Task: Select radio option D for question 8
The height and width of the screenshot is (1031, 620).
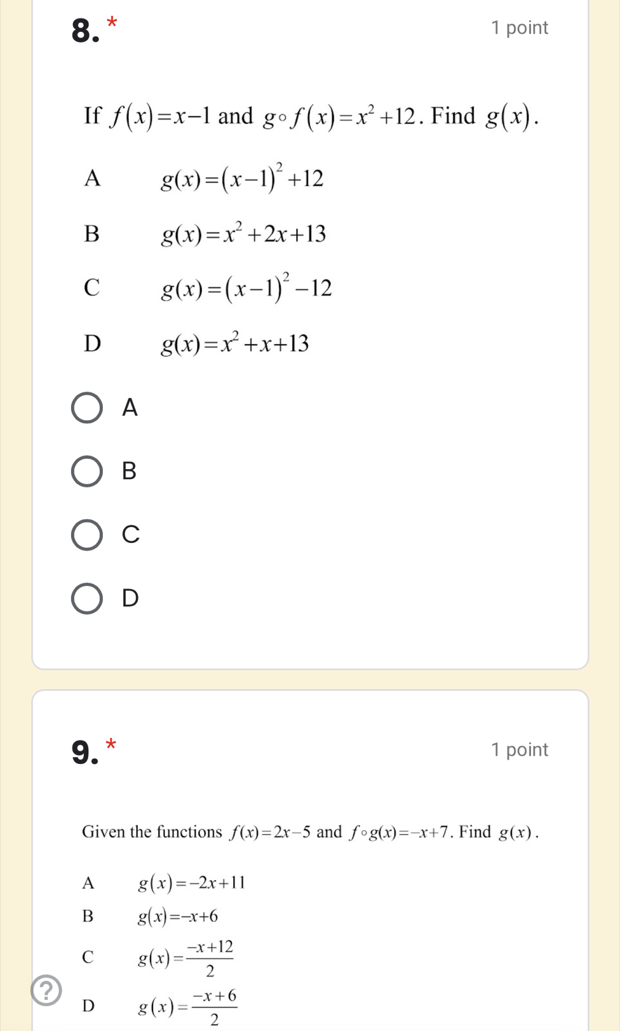Action: (87, 598)
